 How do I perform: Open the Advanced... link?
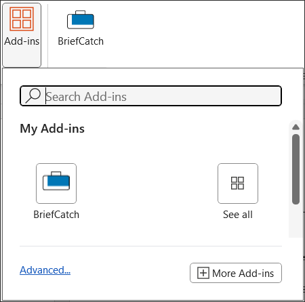tap(45, 270)
